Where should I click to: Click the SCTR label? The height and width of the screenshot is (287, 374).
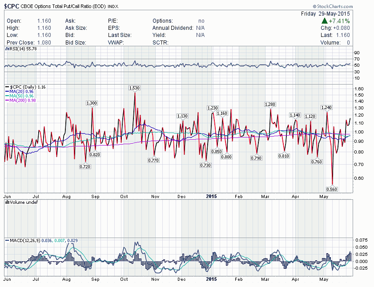coord(160,43)
